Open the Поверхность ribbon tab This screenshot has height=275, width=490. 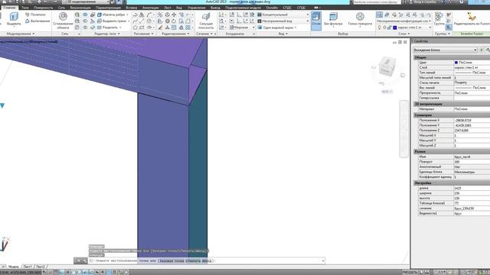pyautogui.click(x=43, y=8)
